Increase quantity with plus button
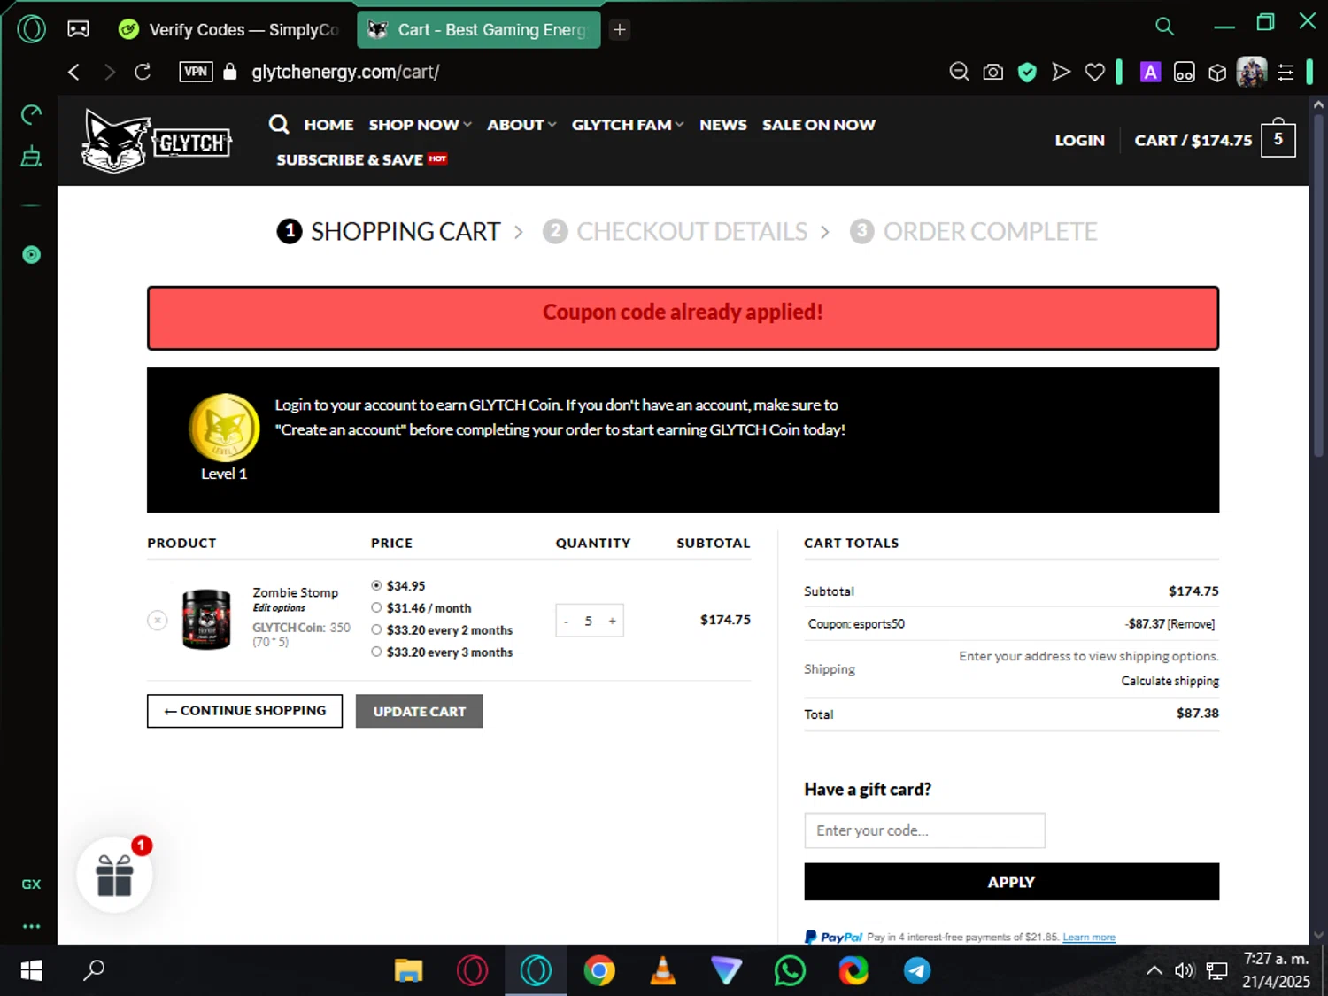The width and height of the screenshot is (1328, 996). (x=612, y=621)
